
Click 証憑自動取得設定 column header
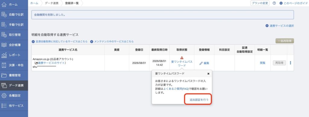pyautogui.click(x=244, y=50)
